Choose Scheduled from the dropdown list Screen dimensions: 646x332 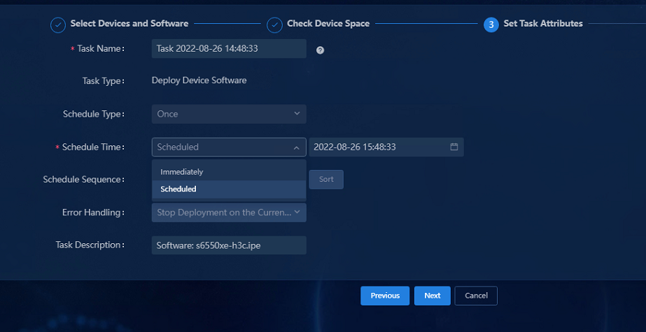(229, 189)
